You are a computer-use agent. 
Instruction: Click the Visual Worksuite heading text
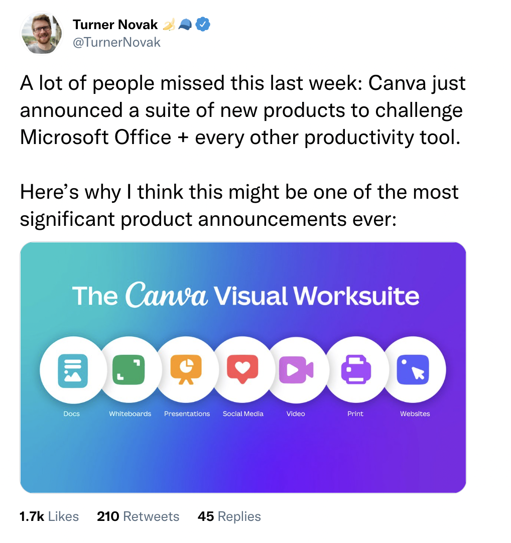click(x=316, y=296)
